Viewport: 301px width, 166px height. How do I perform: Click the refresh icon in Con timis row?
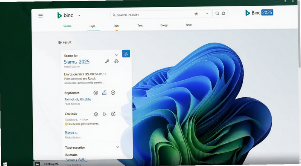point(114,114)
